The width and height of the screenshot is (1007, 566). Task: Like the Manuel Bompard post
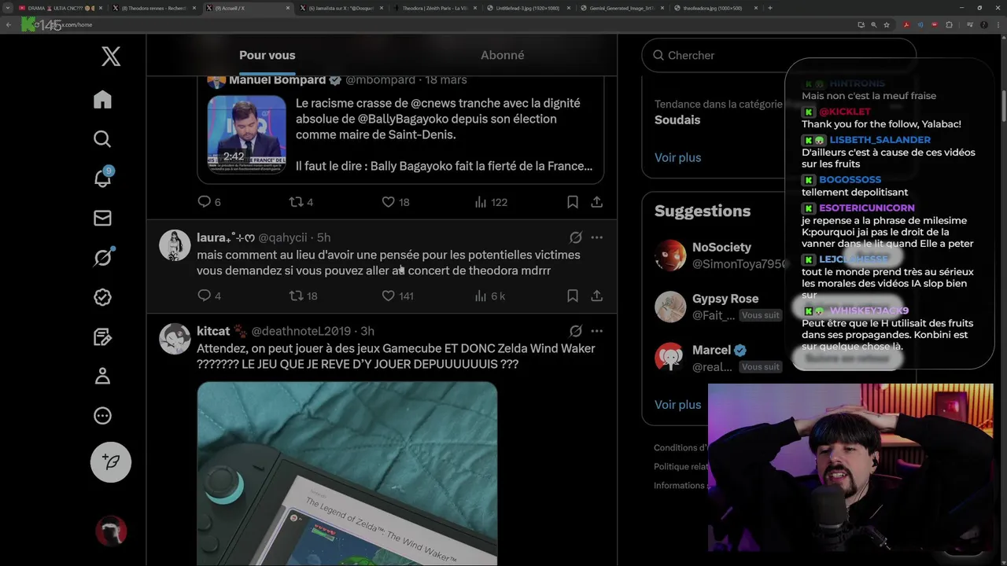point(395,202)
